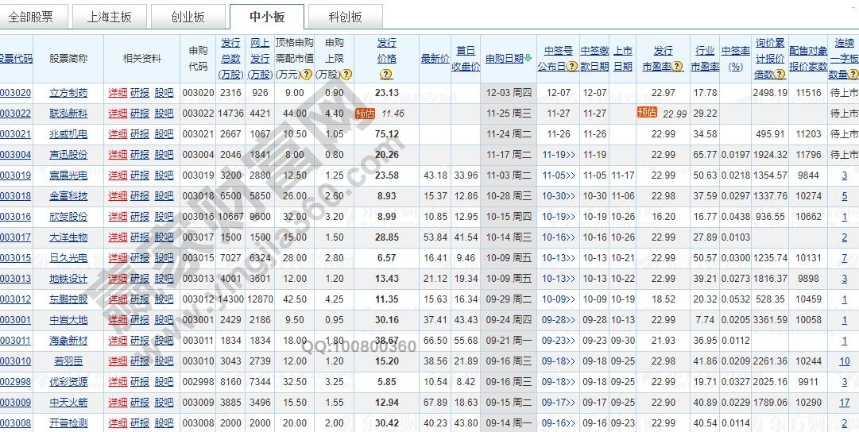859x432 pixels.
Task: Expand 中签号 results link 11-19>>
Action: pyautogui.click(x=559, y=155)
